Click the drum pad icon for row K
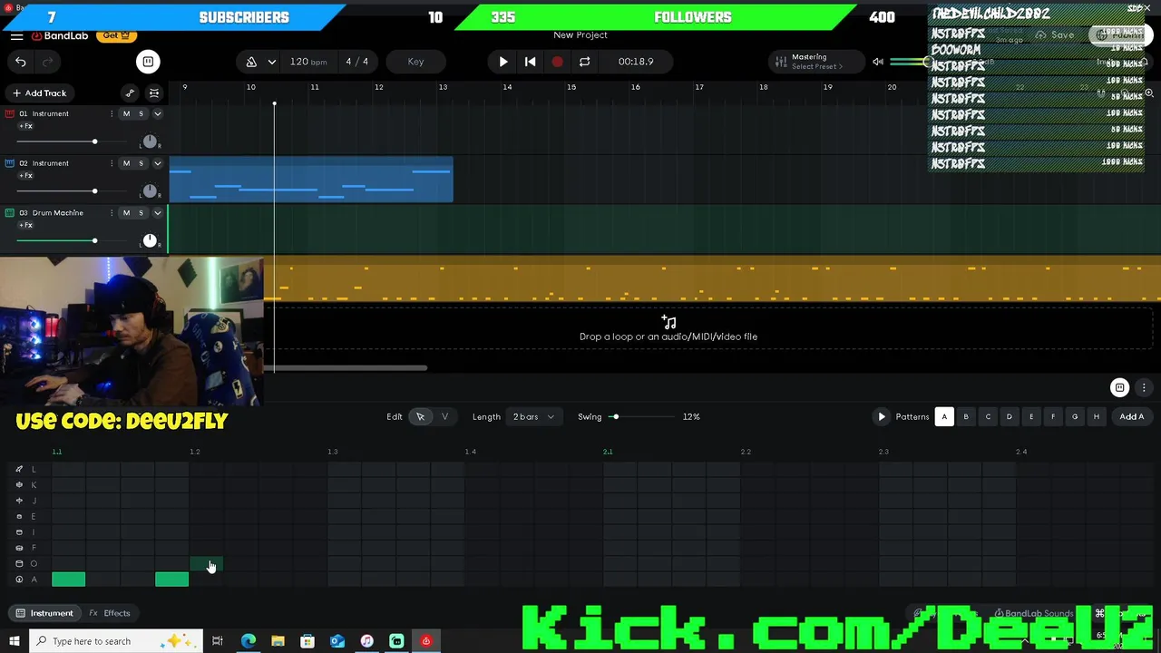1161x653 pixels. (19, 485)
